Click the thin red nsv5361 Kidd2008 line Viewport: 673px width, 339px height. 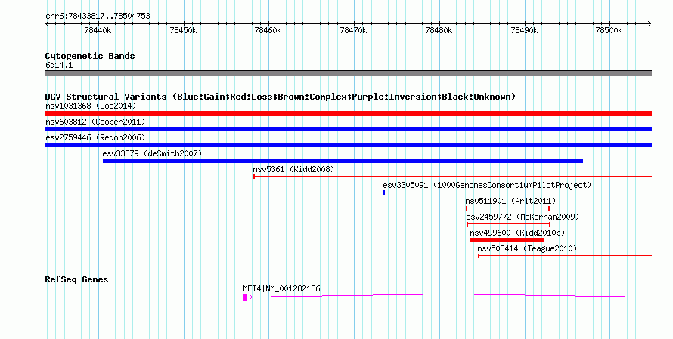point(453,176)
